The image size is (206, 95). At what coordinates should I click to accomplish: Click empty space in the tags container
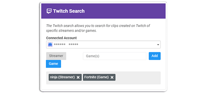[x=138, y=78]
